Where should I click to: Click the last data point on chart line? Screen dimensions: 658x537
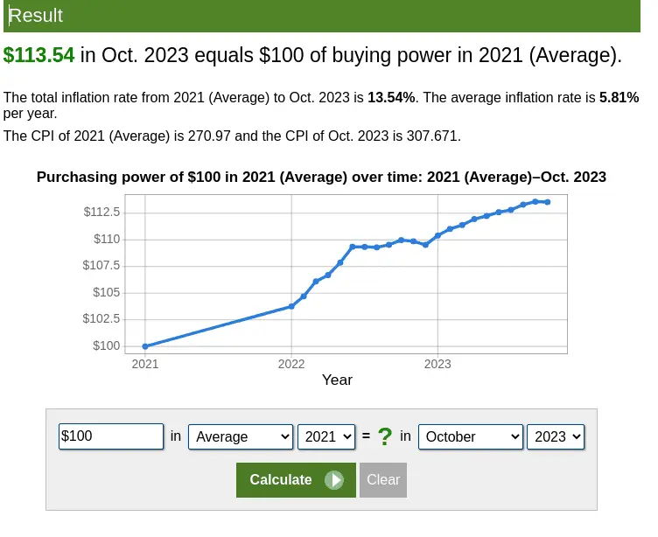[x=548, y=202]
